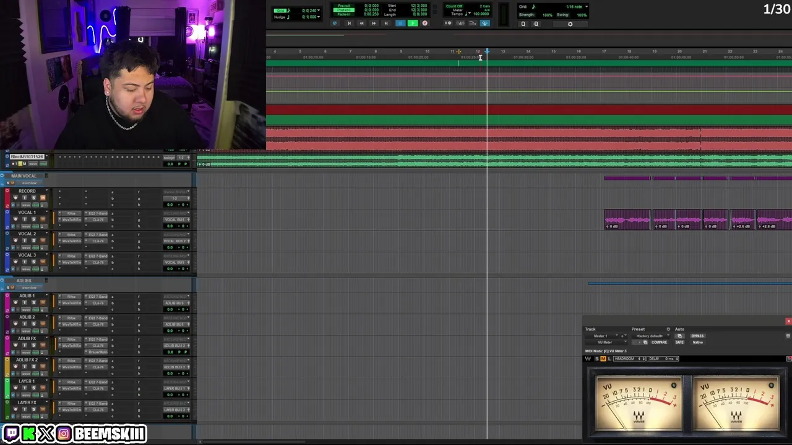This screenshot has height=445, width=792.
Task: Open plugin automation enable icon under Auto
Action: pos(679,336)
